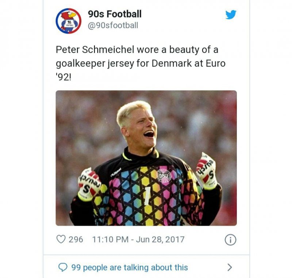The image size is (292, 278).
Task: Click "99 people are talking about this"
Action: pos(130,267)
